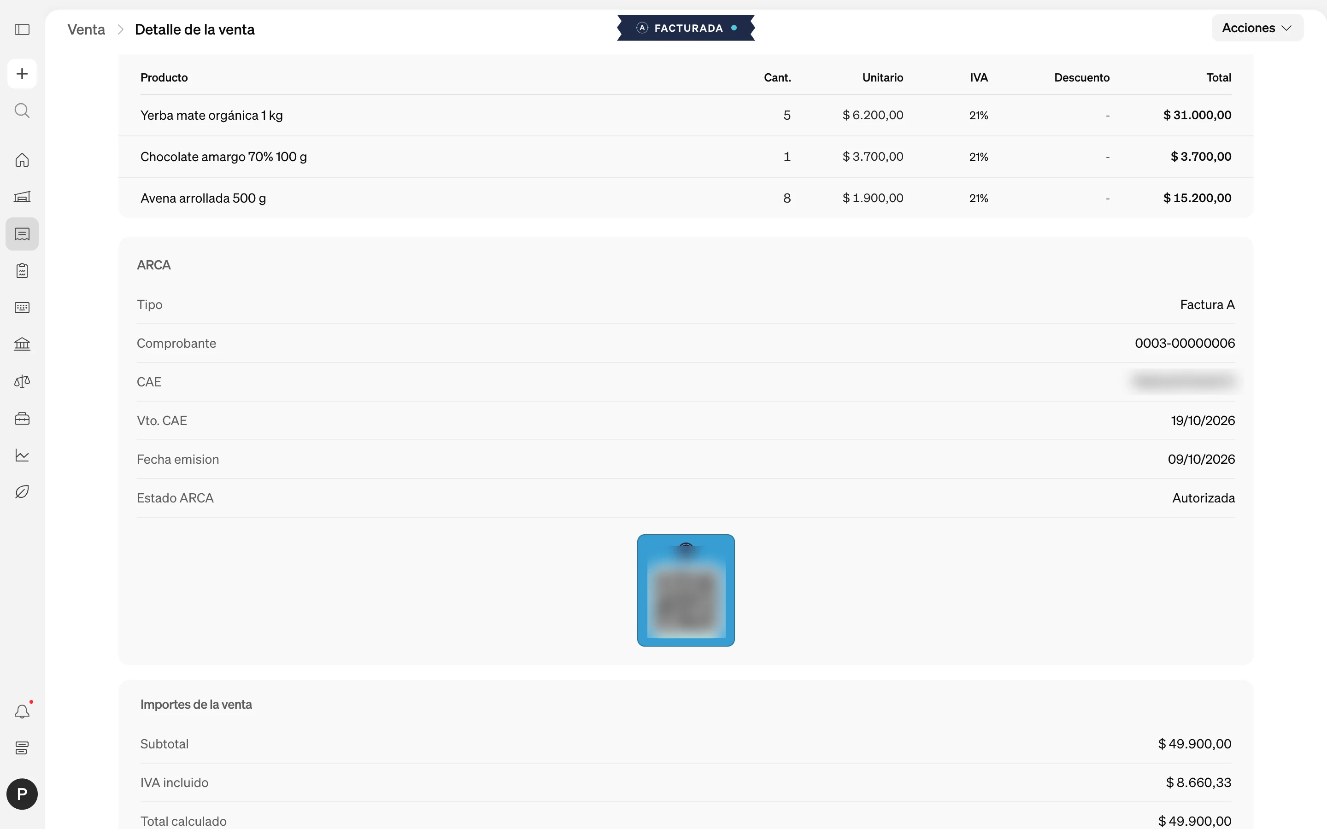Click Vto. CAE date 19/10/2026

pyautogui.click(x=1203, y=420)
